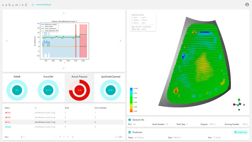
Task: Click the home icon in breadcrumb
Action: (33, 5)
